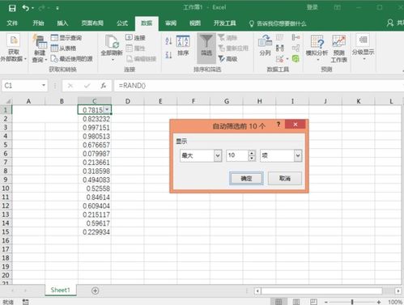Open Outline (分级显示) group
Viewport: 404px width, 305px height.
pyautogui.click(x=363, y=47)
